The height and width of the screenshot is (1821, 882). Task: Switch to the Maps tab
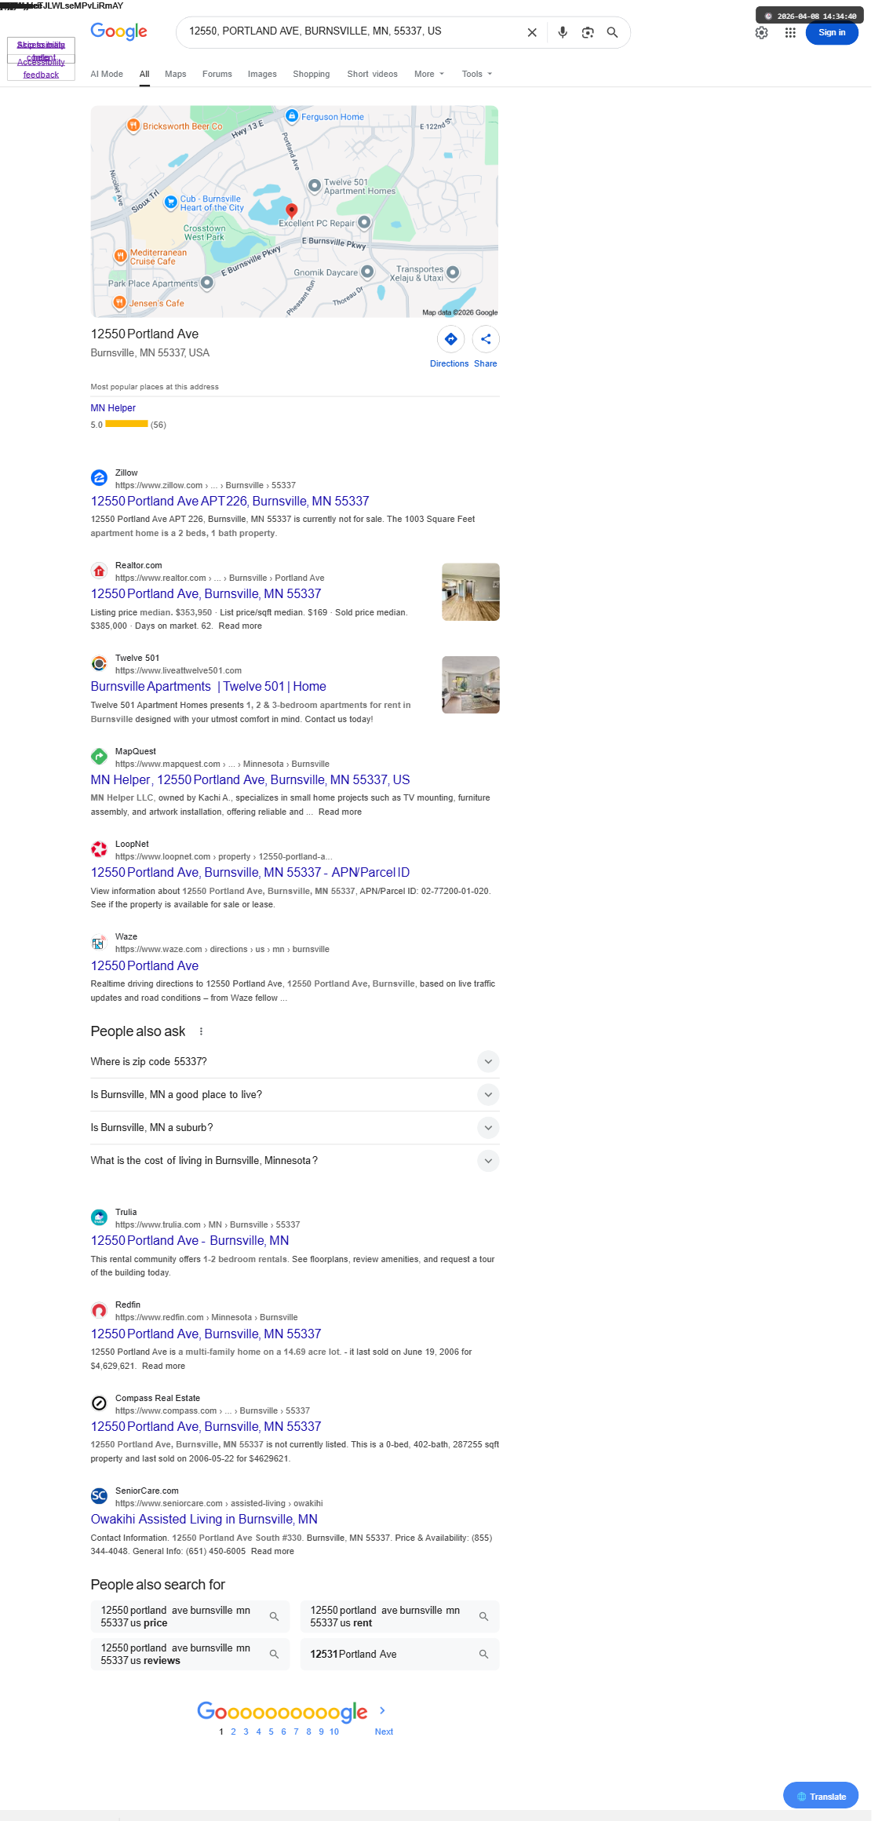click(x=176, y=74)
